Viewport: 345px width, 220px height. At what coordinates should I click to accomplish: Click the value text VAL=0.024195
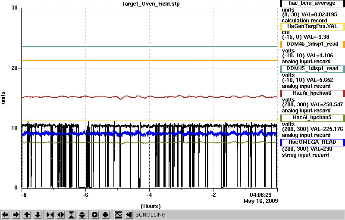pos(319,15)
